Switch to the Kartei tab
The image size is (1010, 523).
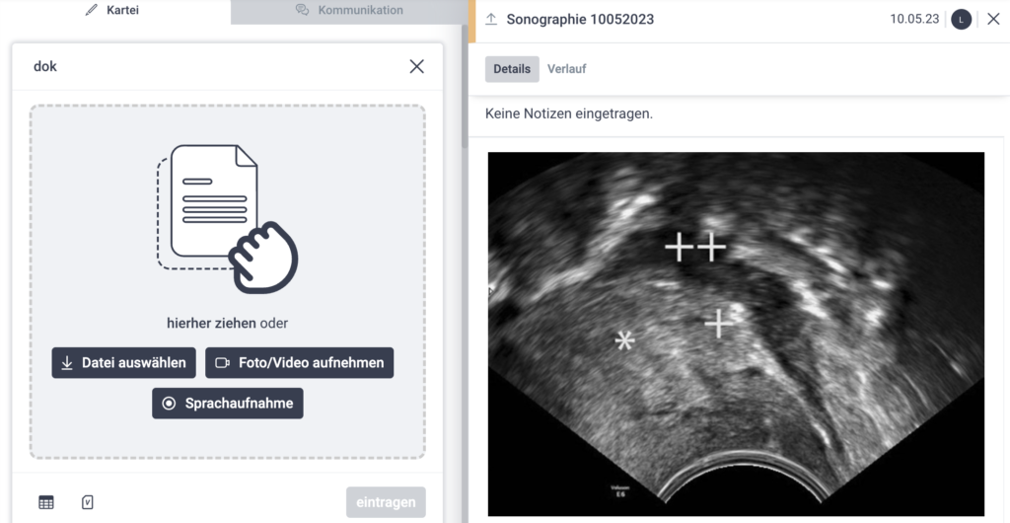click(x=112, y=10)
